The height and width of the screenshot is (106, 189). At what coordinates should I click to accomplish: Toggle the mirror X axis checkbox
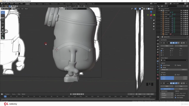click(162, 51)
